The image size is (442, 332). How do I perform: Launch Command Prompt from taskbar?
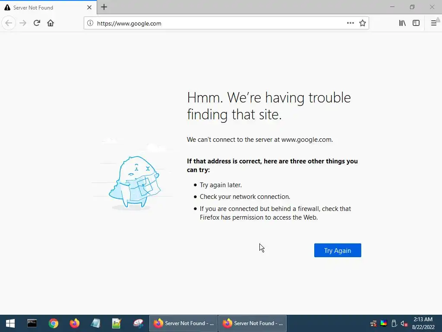pyautogui.click(x=32, y=323)
